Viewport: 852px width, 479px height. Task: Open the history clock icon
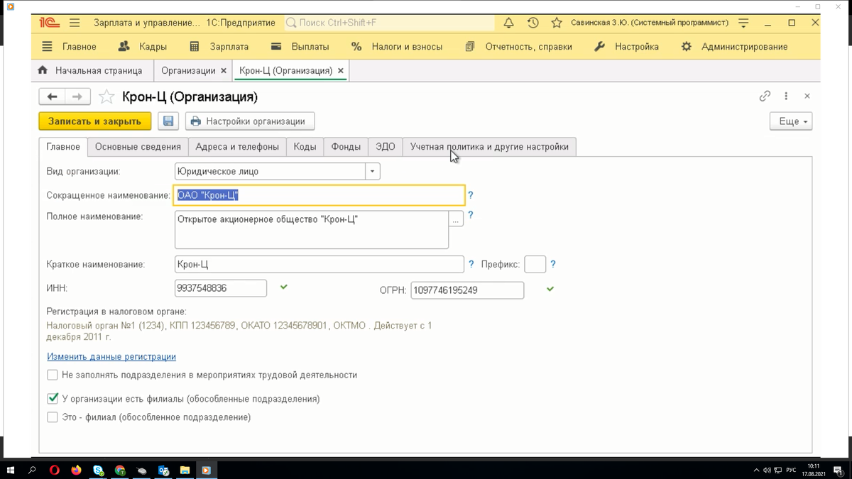click(532, 23)
